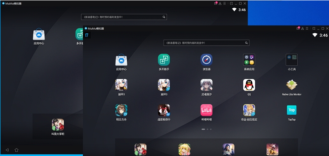Tap the Android back triangle in back window
Viewport: 329px width, 156px height.
7,150
